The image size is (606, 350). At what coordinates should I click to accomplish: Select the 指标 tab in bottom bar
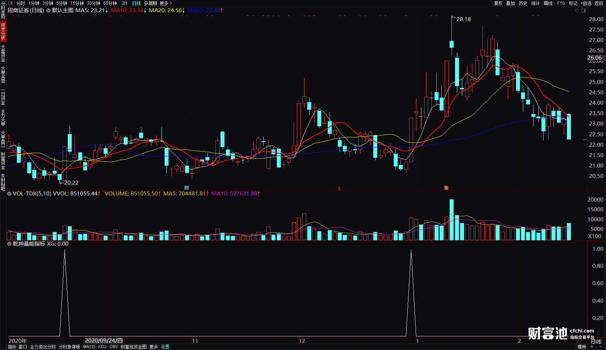pyautogui.click(x=12, y=347)
